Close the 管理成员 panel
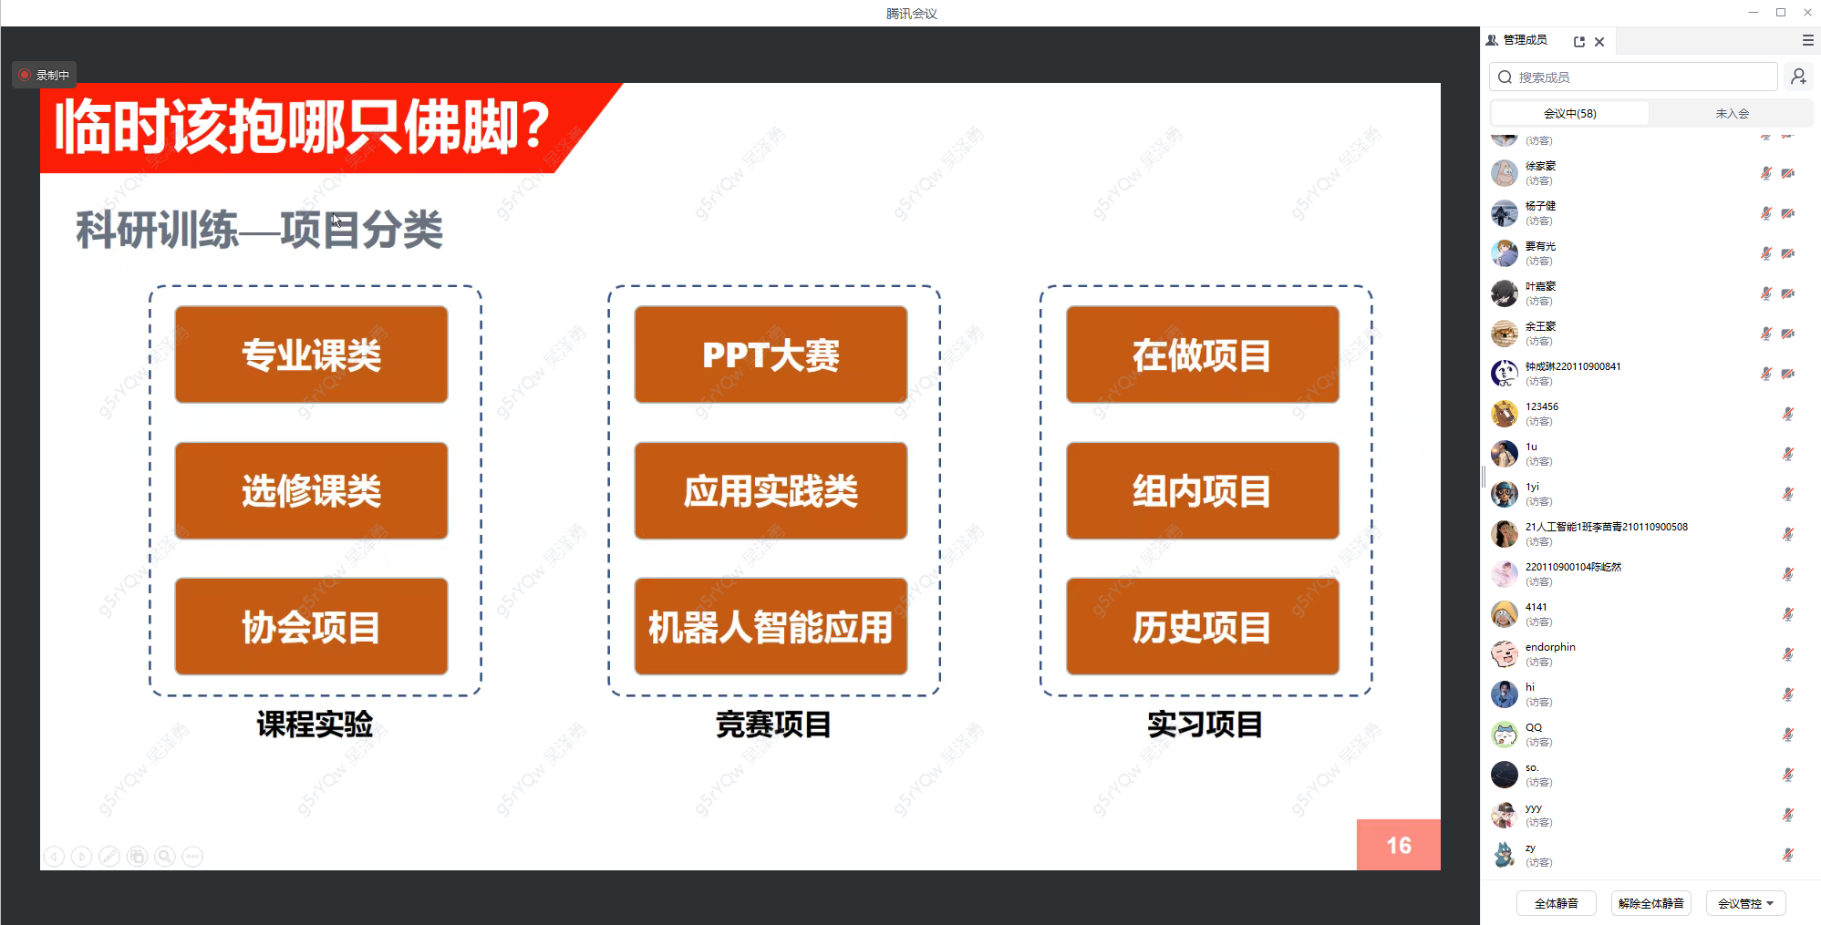This screenshot has height=925, width=1821. pos(1599,41)
